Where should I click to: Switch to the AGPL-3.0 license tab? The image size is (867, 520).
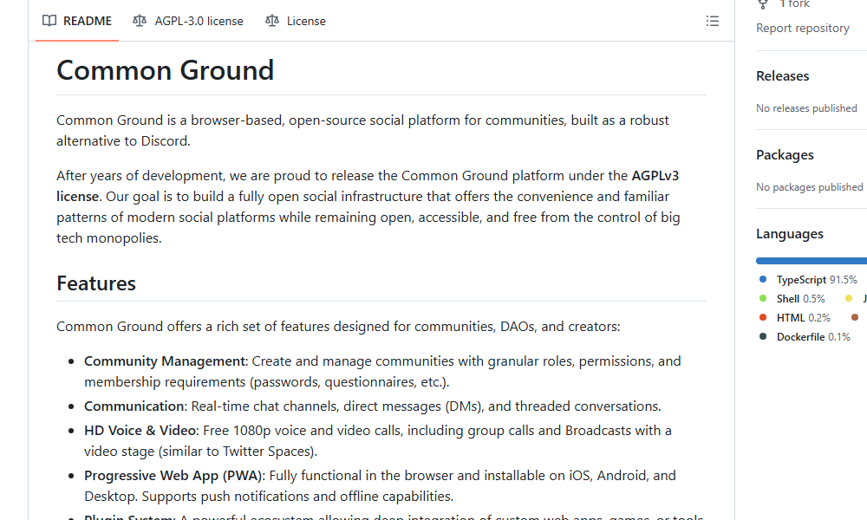(x=197, y=21)
